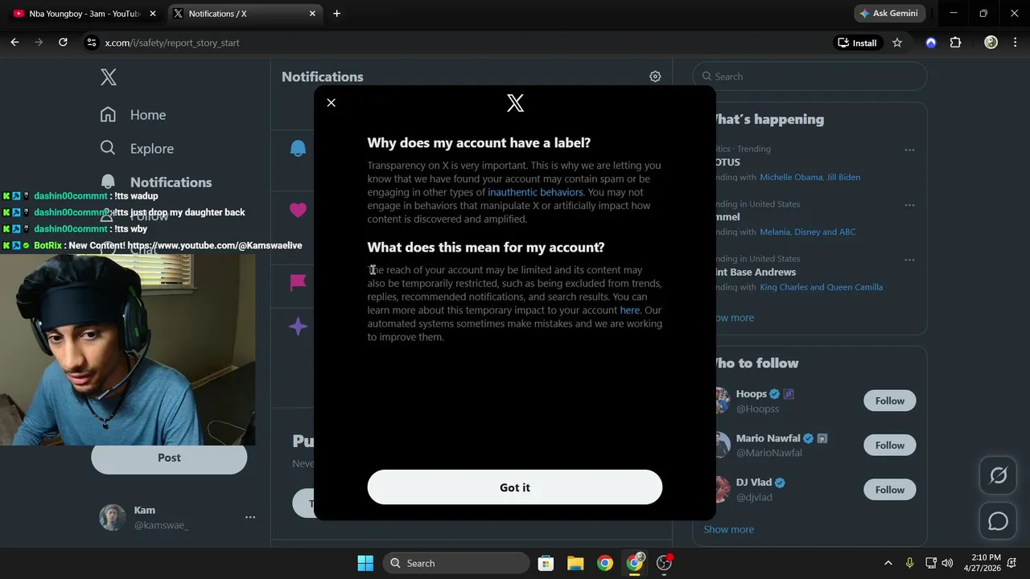Close the Nba Youngboy YouTube tab

(x=153, y=14)
